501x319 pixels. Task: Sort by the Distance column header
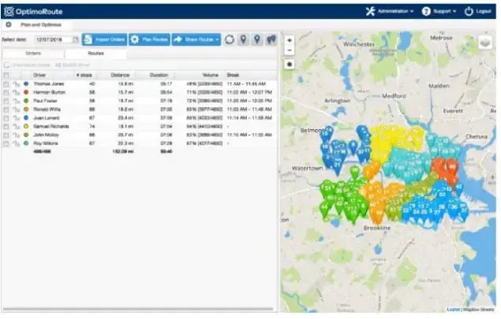(x=120, y=76)
